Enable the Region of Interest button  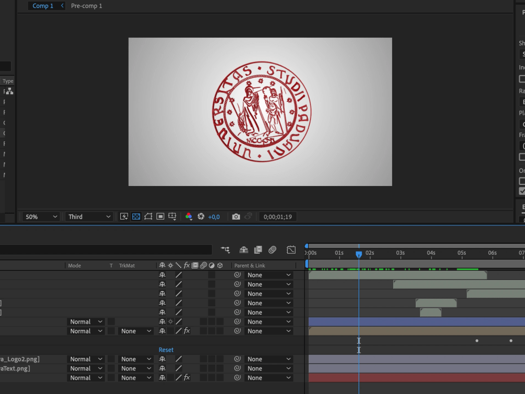(160, 217)
